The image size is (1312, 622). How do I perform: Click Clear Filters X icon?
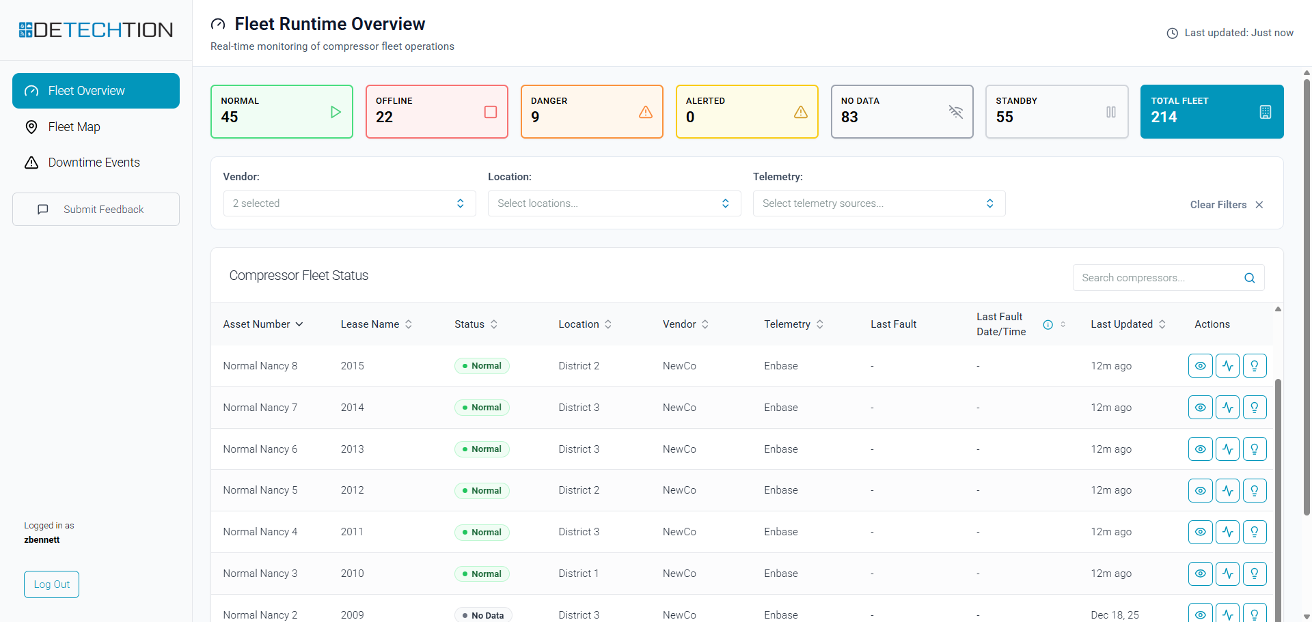(1259, 205)
